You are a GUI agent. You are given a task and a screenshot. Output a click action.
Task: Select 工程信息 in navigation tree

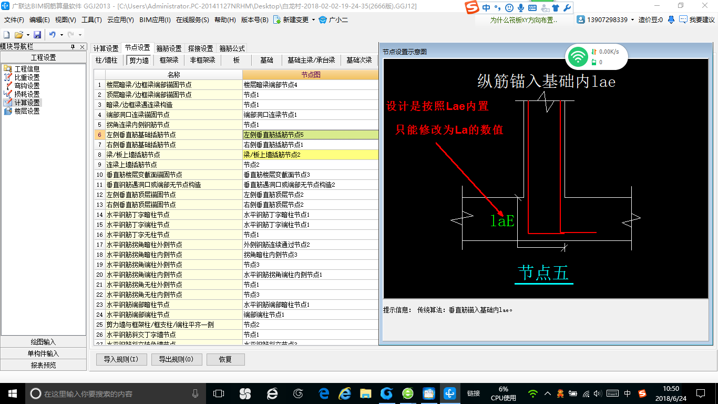point(26,69)
